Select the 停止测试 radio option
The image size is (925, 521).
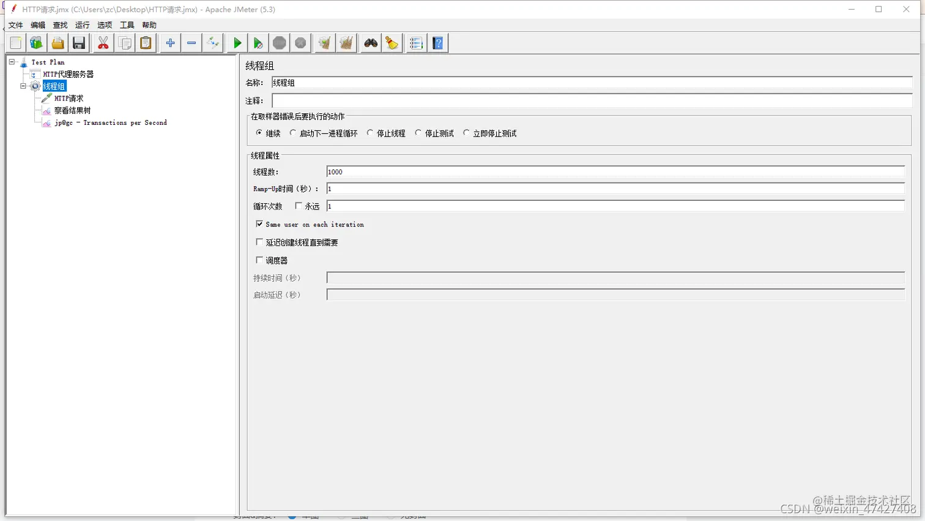coord(418,133)
